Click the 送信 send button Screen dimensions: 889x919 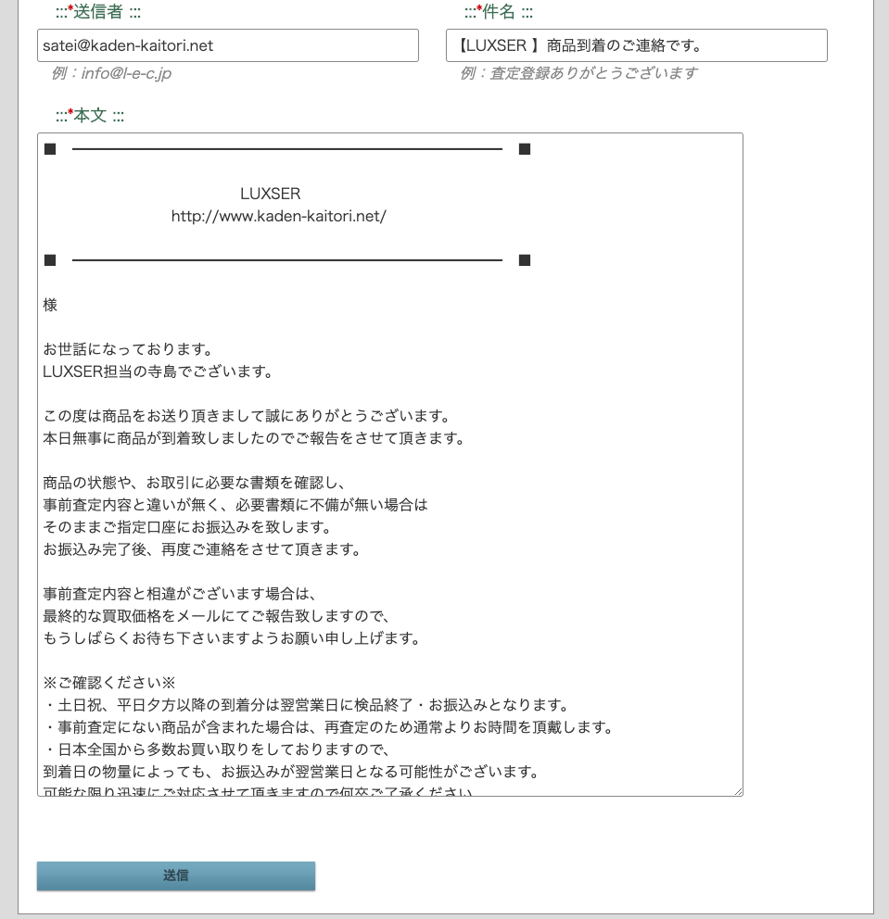[x=175, y=875]
